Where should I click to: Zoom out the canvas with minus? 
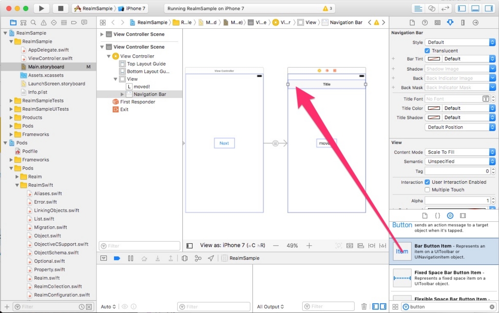276,246
